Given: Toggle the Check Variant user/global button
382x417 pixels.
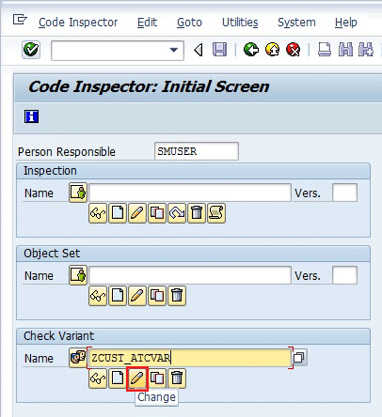Looking at the screenshot, I should (x=78, y=358).
